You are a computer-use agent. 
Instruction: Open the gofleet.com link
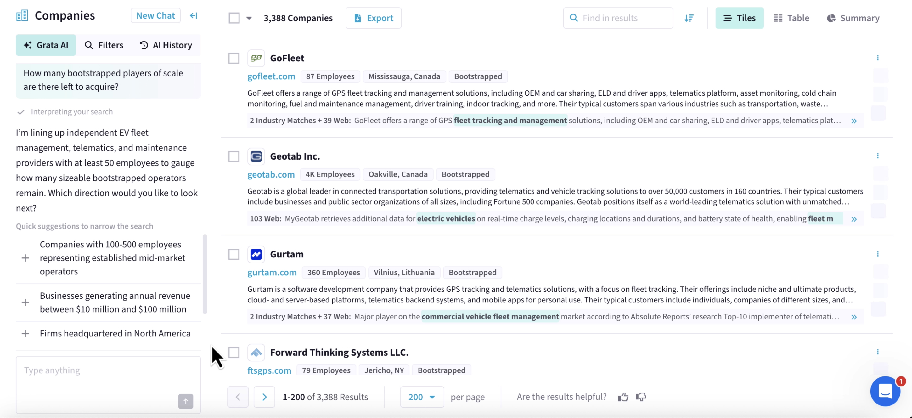coord(271,76)
